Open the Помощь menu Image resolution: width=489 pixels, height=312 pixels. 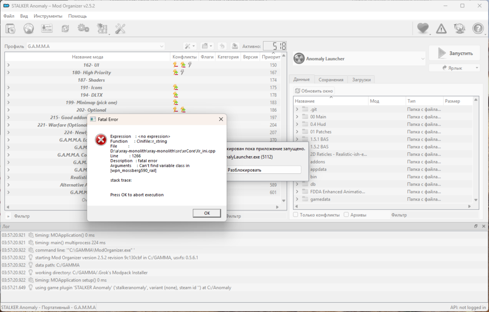tap(77, 16)
